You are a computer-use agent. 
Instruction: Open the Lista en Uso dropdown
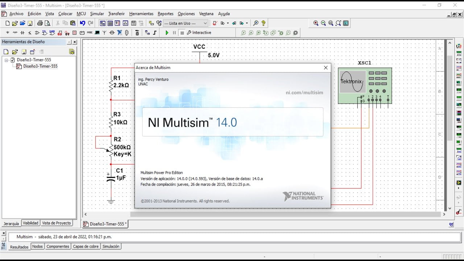tap(206, 23)
